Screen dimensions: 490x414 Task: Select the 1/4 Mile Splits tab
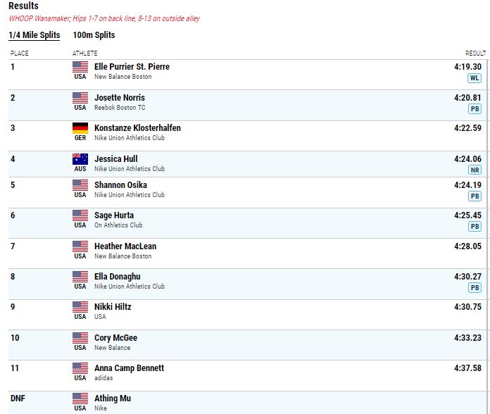(x=34, y=35)
